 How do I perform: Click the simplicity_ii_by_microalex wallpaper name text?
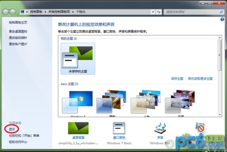(78, 143)
